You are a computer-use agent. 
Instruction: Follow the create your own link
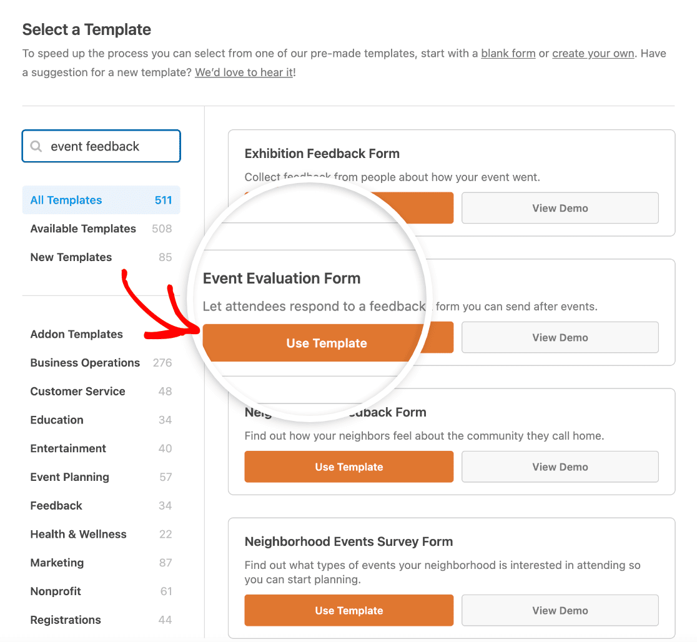tap(593, 53)
